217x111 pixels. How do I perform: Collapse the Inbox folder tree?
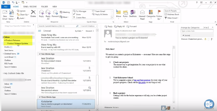pyautogui.click(x=4, y=37)
